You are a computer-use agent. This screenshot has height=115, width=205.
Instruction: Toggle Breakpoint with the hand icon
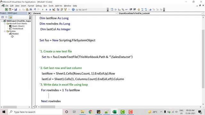(139, 10)
